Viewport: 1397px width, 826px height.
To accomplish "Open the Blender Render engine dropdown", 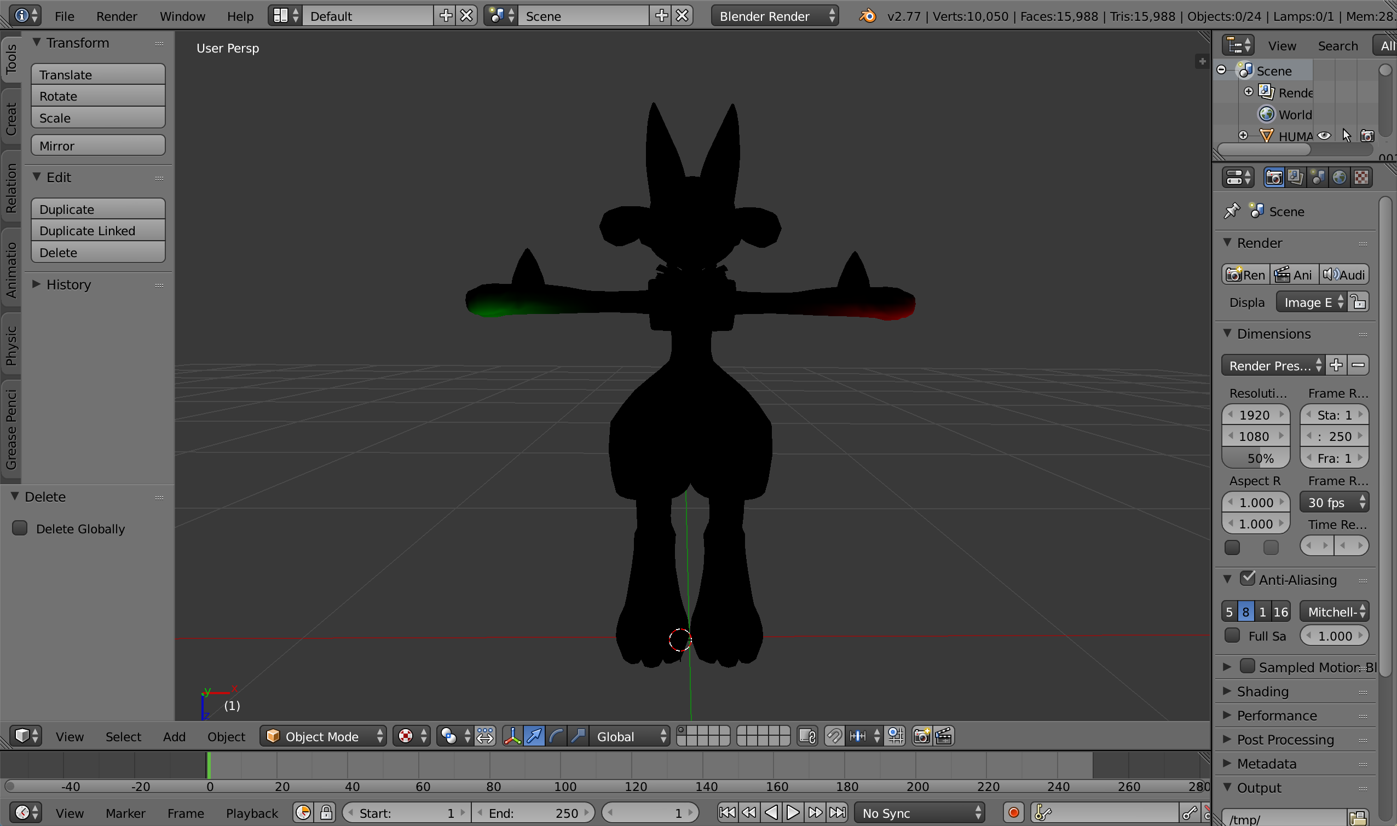I will (775, 15).
